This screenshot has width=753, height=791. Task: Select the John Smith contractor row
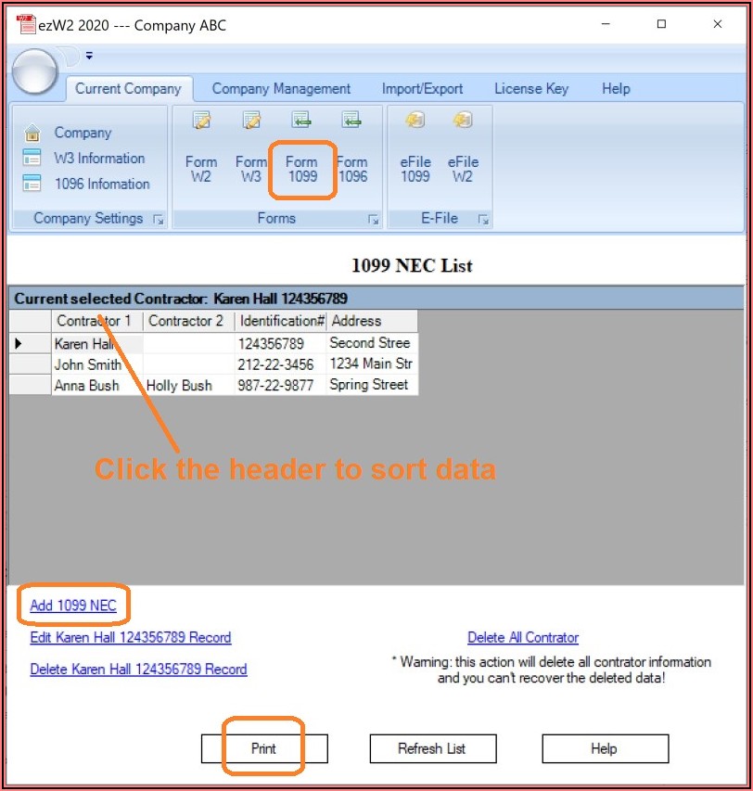tap(88, 364)
